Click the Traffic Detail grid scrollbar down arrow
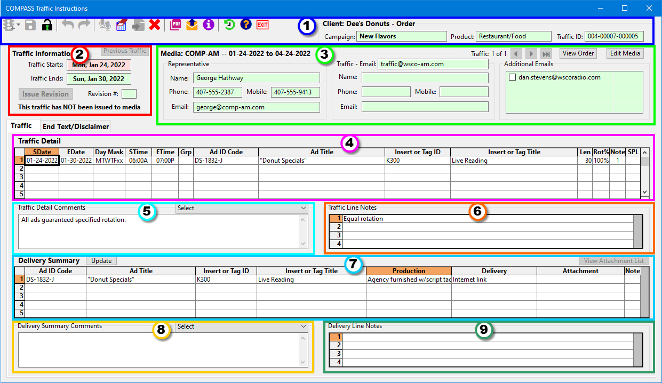The height and width of the screenshot is (383, 662). coord(644,192)
